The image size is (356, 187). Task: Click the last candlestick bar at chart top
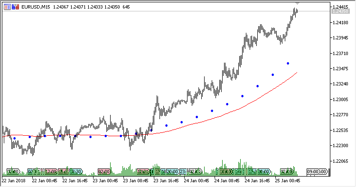pos(297,11)
